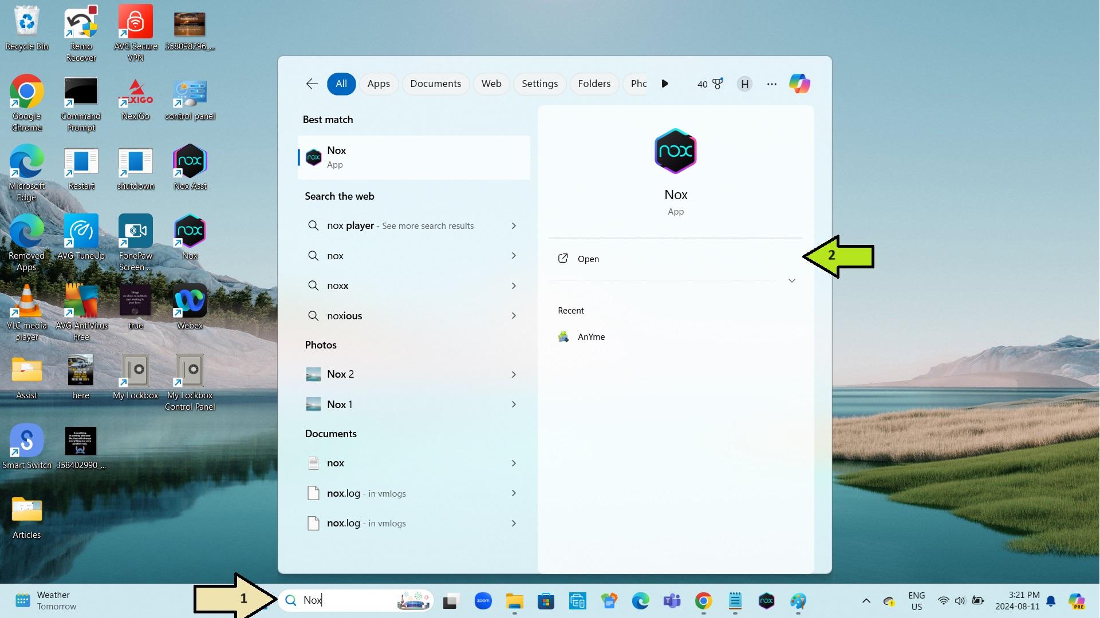Expand the noxious web search arrow

pyautogui.click(x=513, y=316)
